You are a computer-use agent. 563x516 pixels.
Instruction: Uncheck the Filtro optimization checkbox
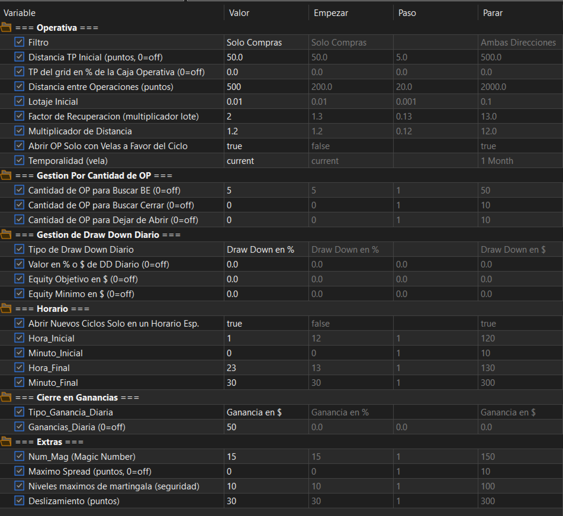20,43
